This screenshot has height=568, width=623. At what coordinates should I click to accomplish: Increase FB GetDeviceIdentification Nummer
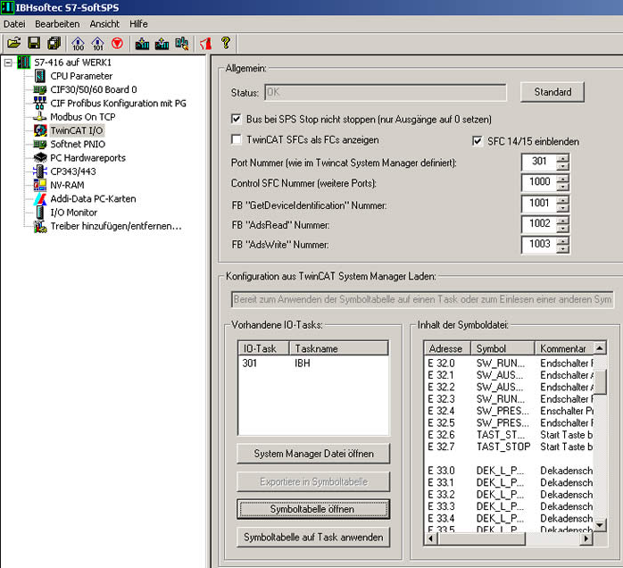click(x=562, y=200)
